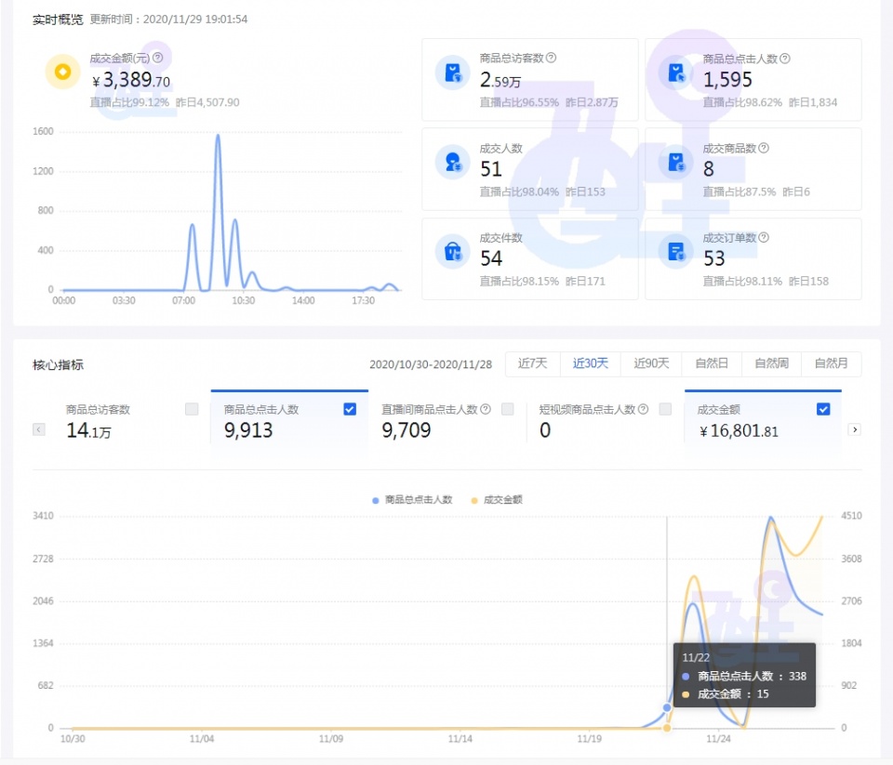The height and width of the screenshot is (765, 893).
Task: Toggle 成交金额 series in chart legend
Action: pyautogui.click(x=497, y=500)
